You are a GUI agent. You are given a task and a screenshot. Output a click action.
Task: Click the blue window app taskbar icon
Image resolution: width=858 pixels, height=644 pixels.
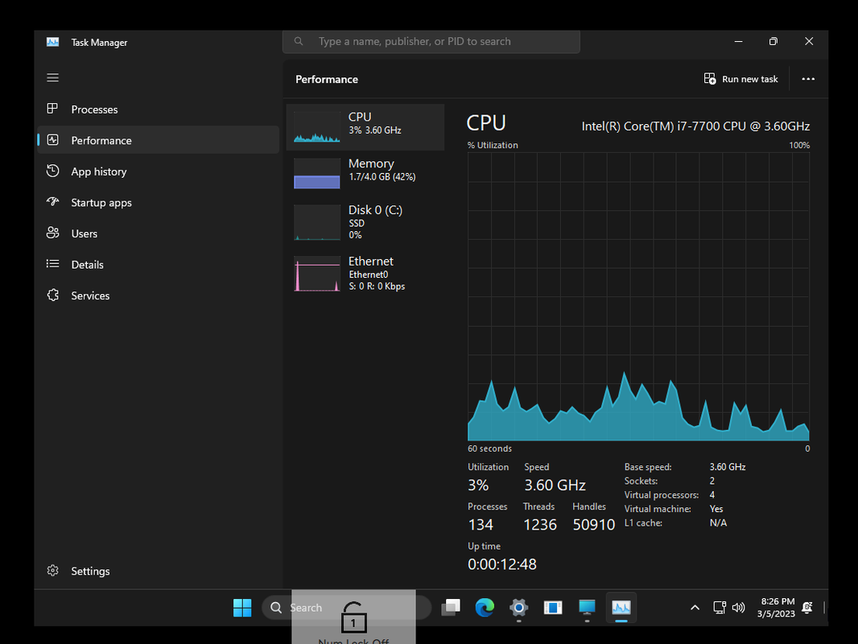[x=553, y=608]
